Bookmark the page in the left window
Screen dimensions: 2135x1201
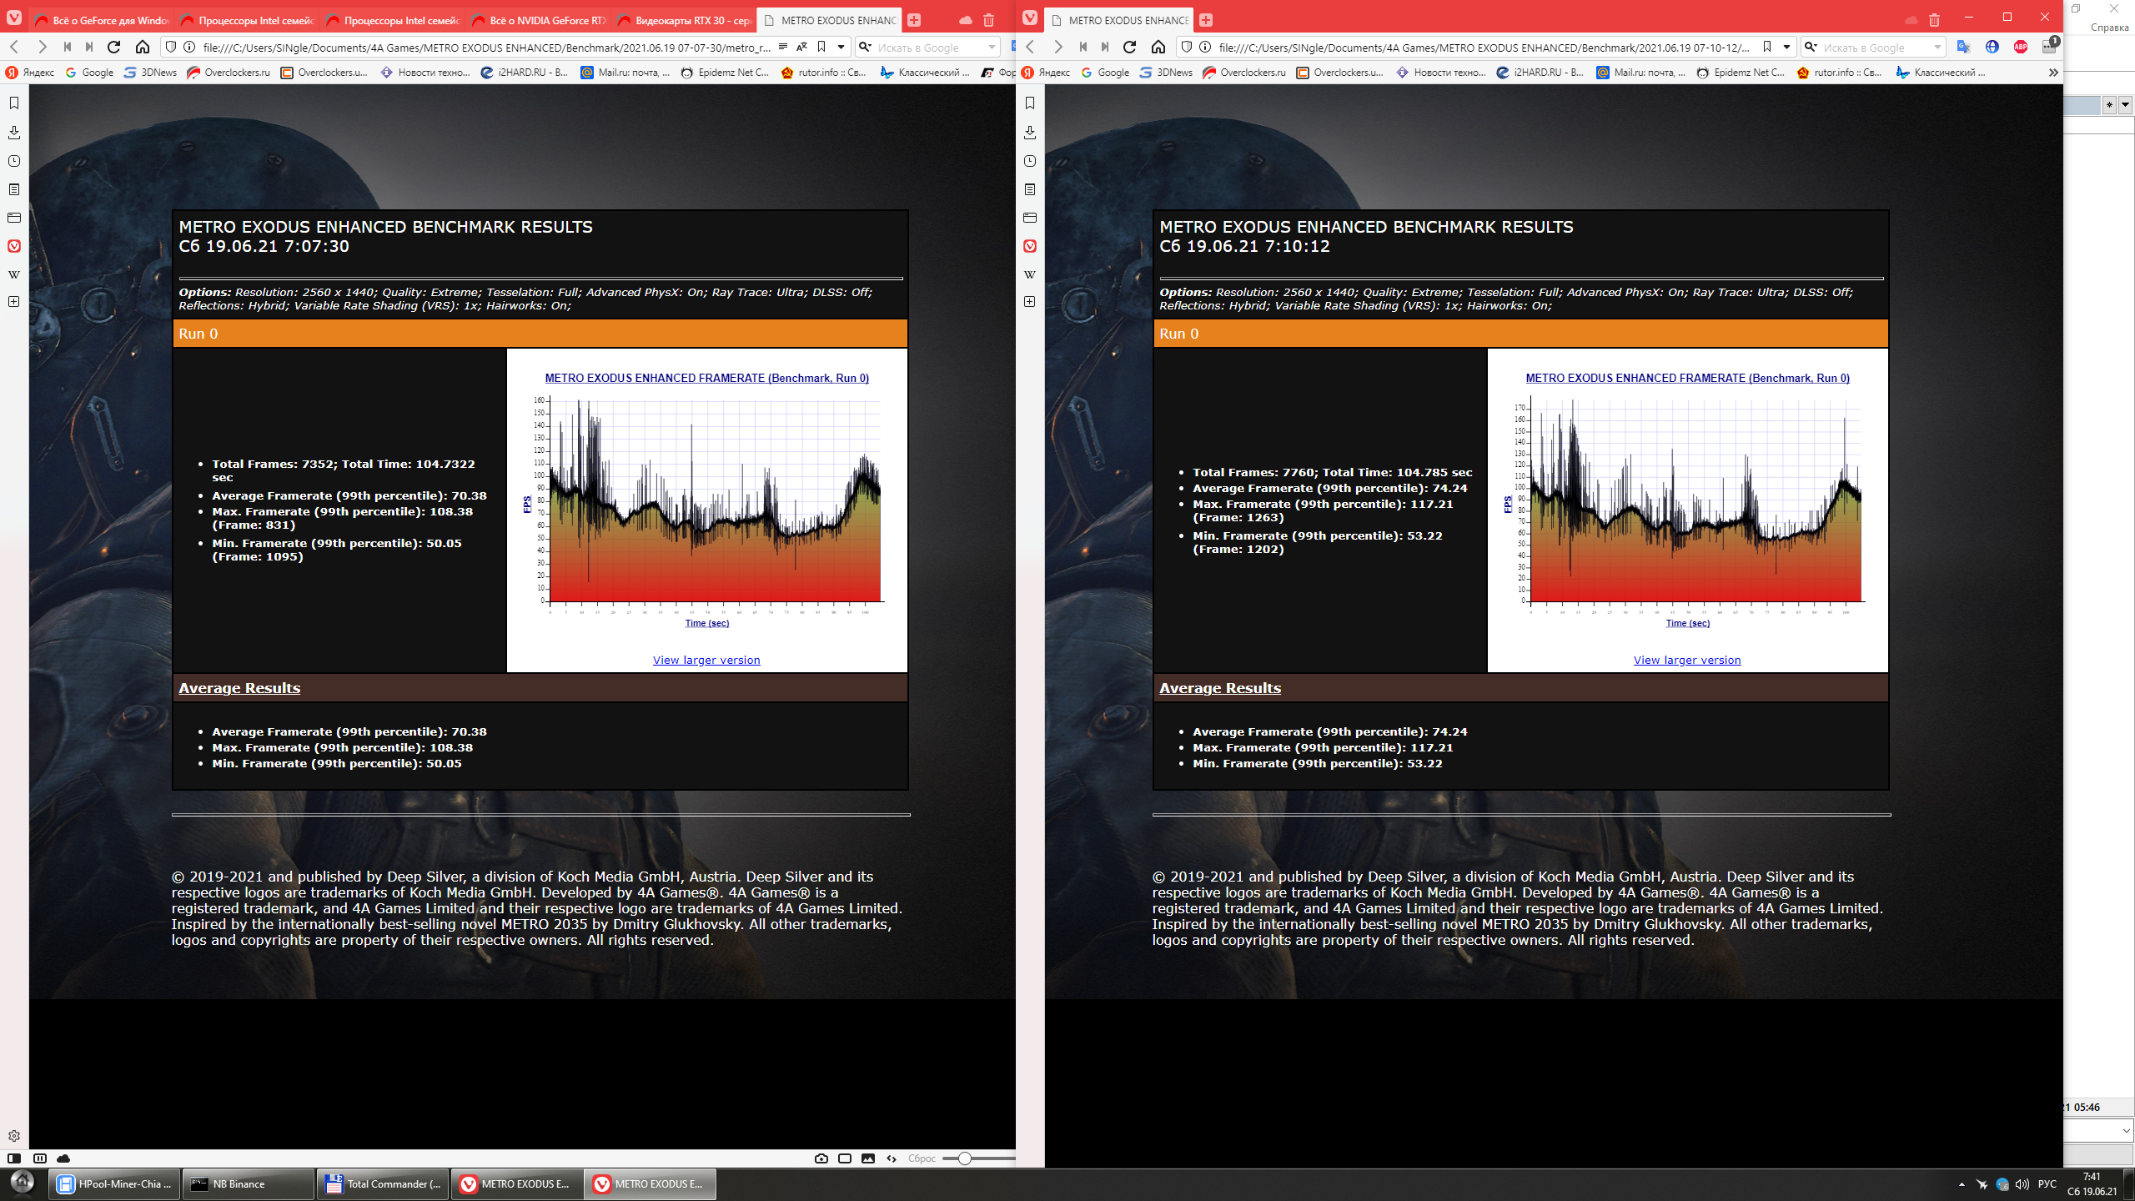(x=821, y=47)
